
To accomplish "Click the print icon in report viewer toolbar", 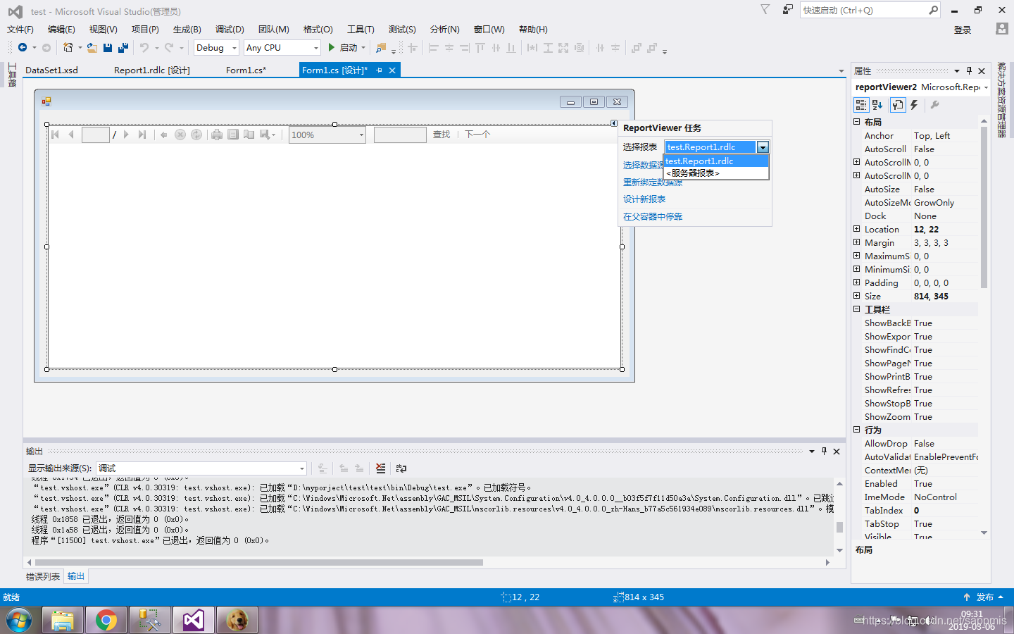I will coord(217,135).
